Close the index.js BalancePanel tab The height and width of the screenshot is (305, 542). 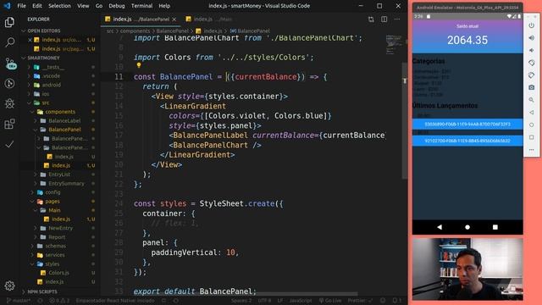174,19
